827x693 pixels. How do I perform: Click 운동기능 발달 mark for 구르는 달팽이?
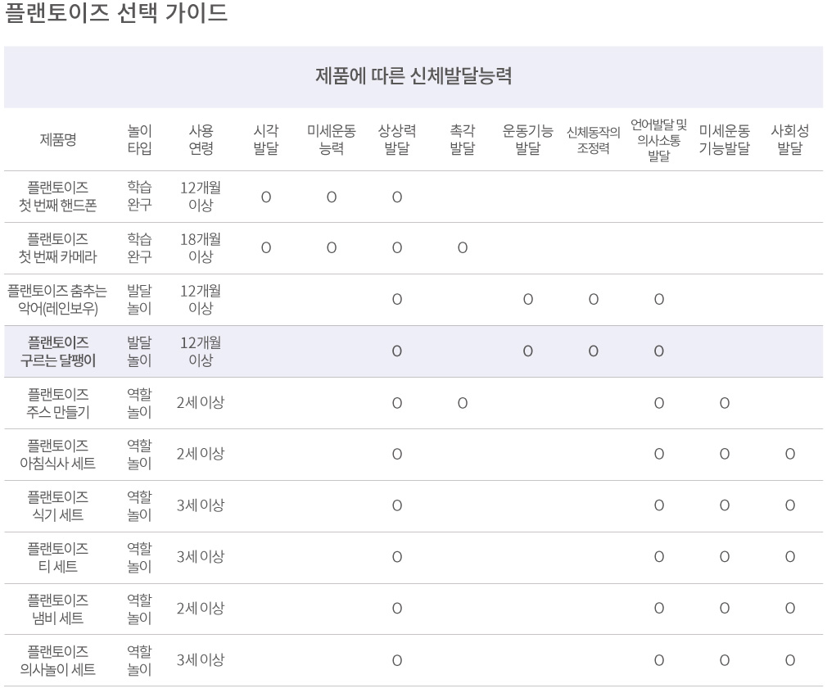528,351
